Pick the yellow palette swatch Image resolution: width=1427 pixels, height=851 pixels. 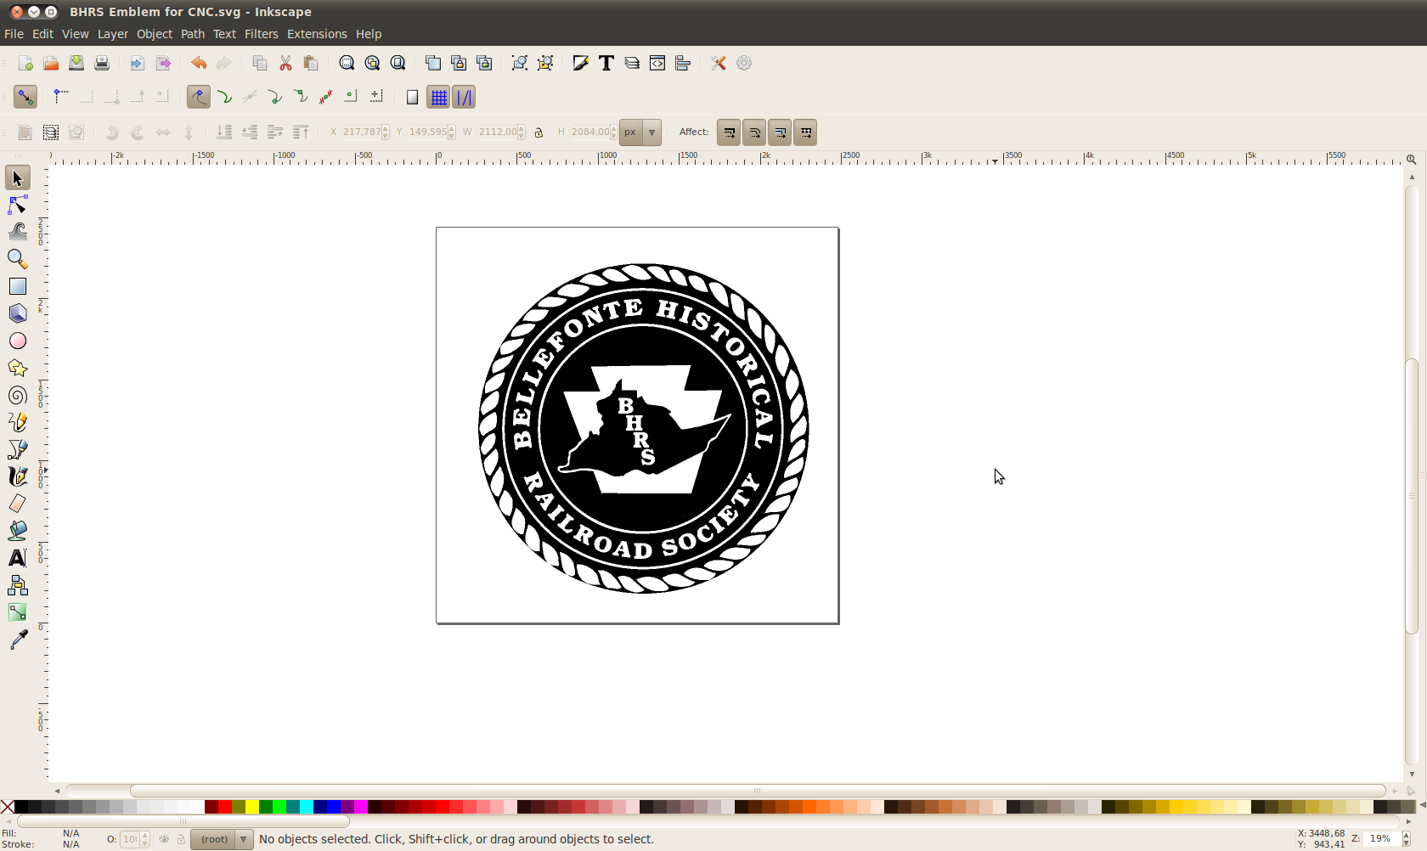point(252,807)
